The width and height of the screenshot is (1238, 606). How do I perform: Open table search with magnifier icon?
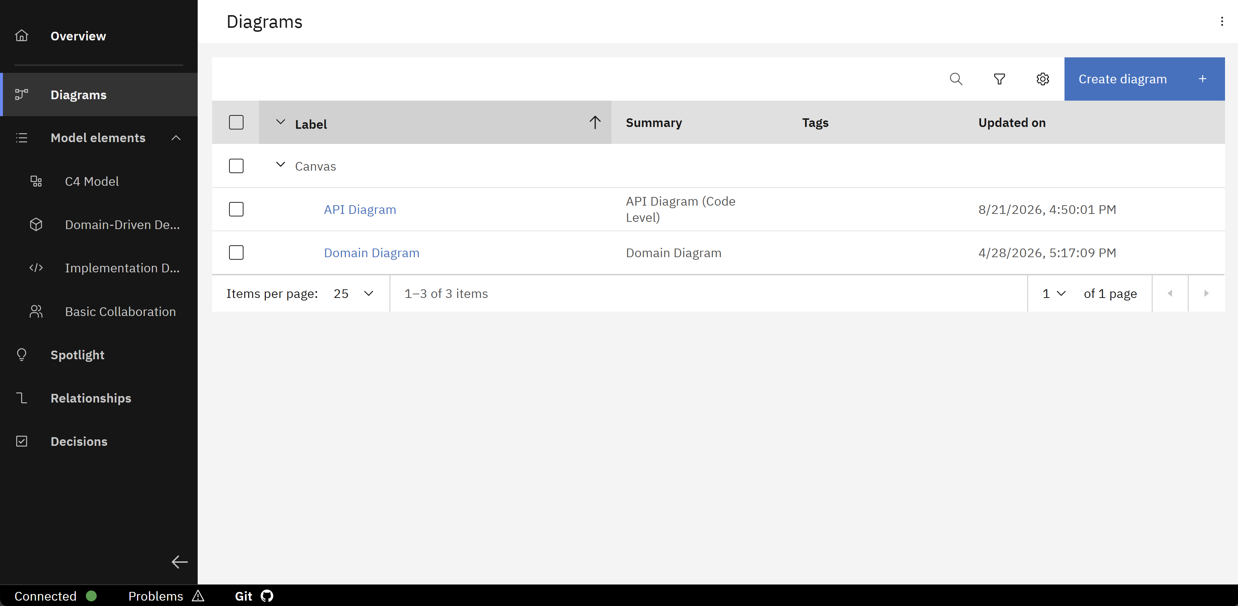(x=956, y=79)
